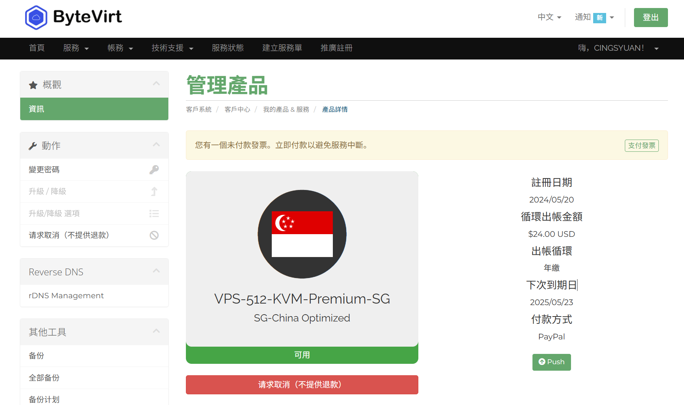The height and width of the screenshot is (405, 684).
Task: Expand the 服務 navigation dropdown
Action: pos(76,48)
